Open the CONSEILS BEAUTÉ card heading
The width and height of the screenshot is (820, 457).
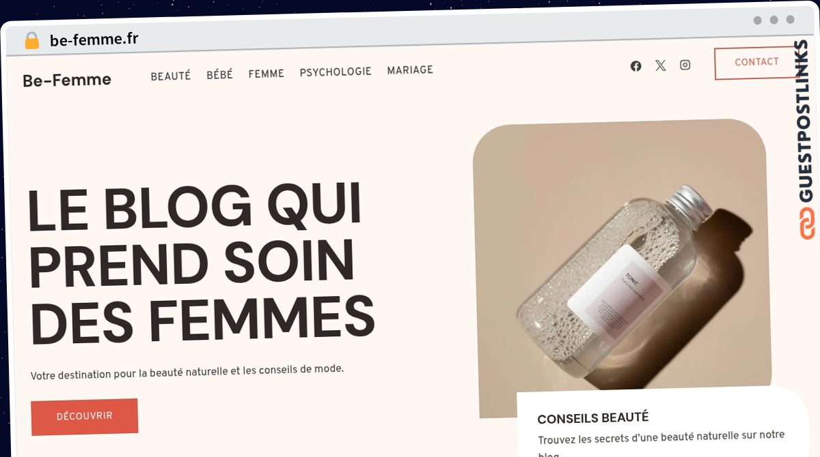click(593, 417)
